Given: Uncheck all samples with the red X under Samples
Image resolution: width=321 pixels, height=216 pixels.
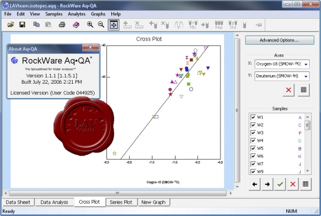Looking at the screenshot, I should tap(293, 185).
